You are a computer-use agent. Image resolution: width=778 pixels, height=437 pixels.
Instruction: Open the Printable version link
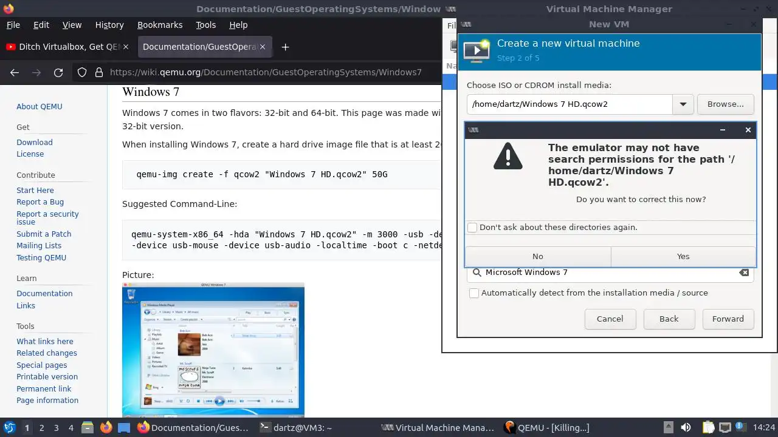tap(47, 377)
